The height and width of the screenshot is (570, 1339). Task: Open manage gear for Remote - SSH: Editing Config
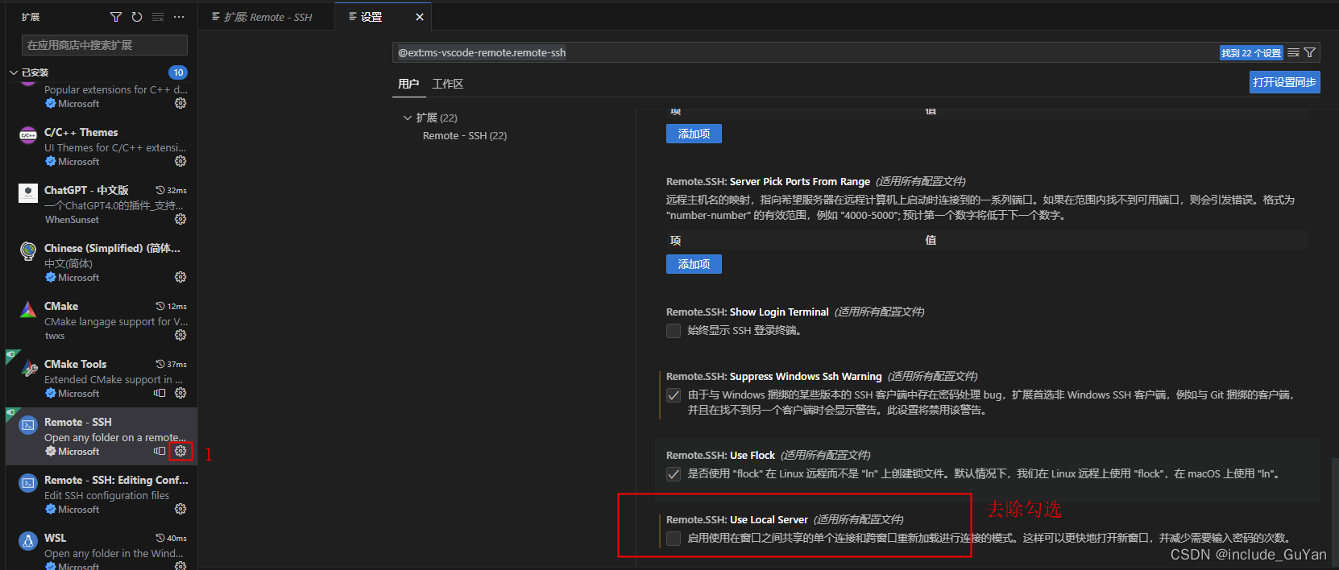(x=180, y=509)
